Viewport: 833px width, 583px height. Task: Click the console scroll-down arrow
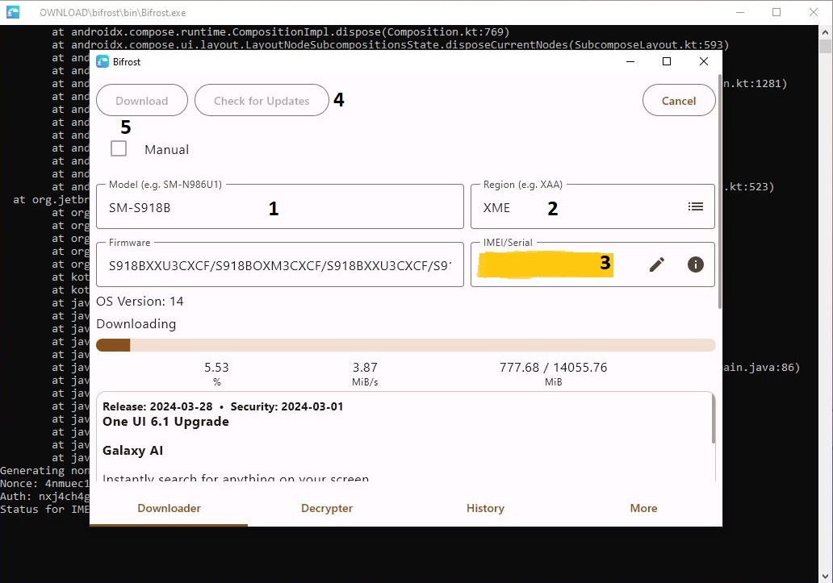[825, 576]
